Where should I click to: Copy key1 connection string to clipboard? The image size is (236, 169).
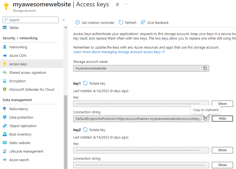tap(205, 119)
